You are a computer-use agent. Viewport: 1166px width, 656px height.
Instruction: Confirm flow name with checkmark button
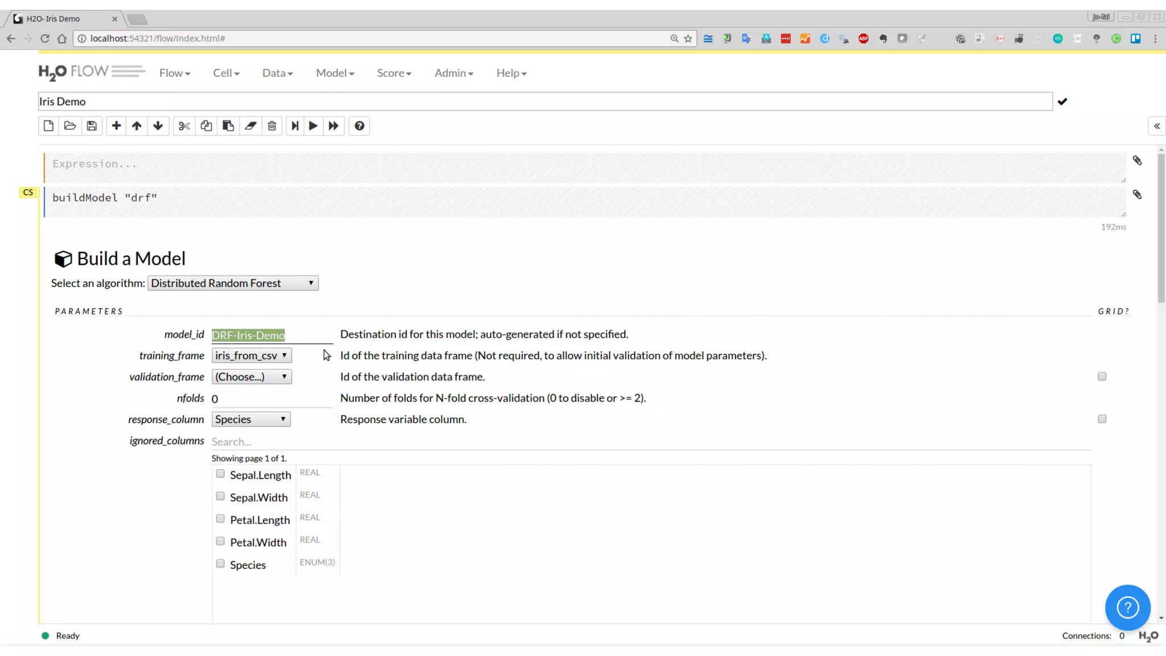click(x=1062, y=101)
